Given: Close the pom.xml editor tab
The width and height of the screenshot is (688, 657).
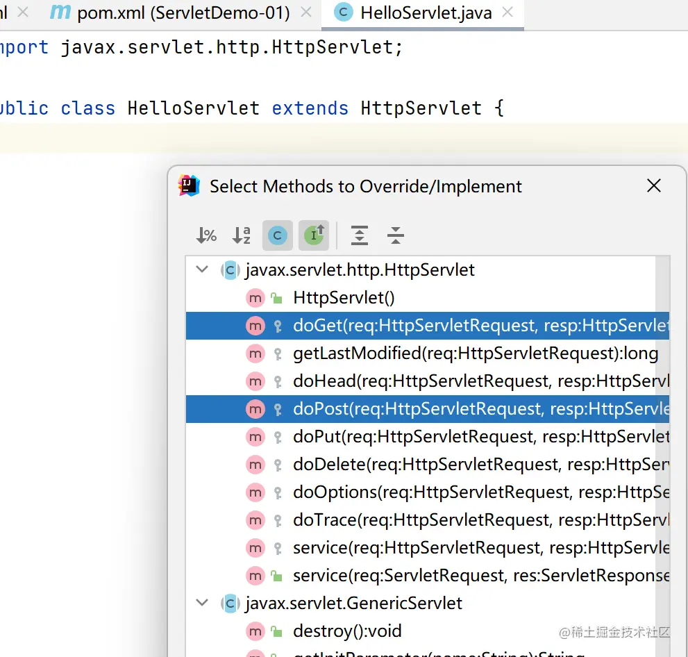Looking at the screenshot, I should pyautogui.click(x=306, y=13).
